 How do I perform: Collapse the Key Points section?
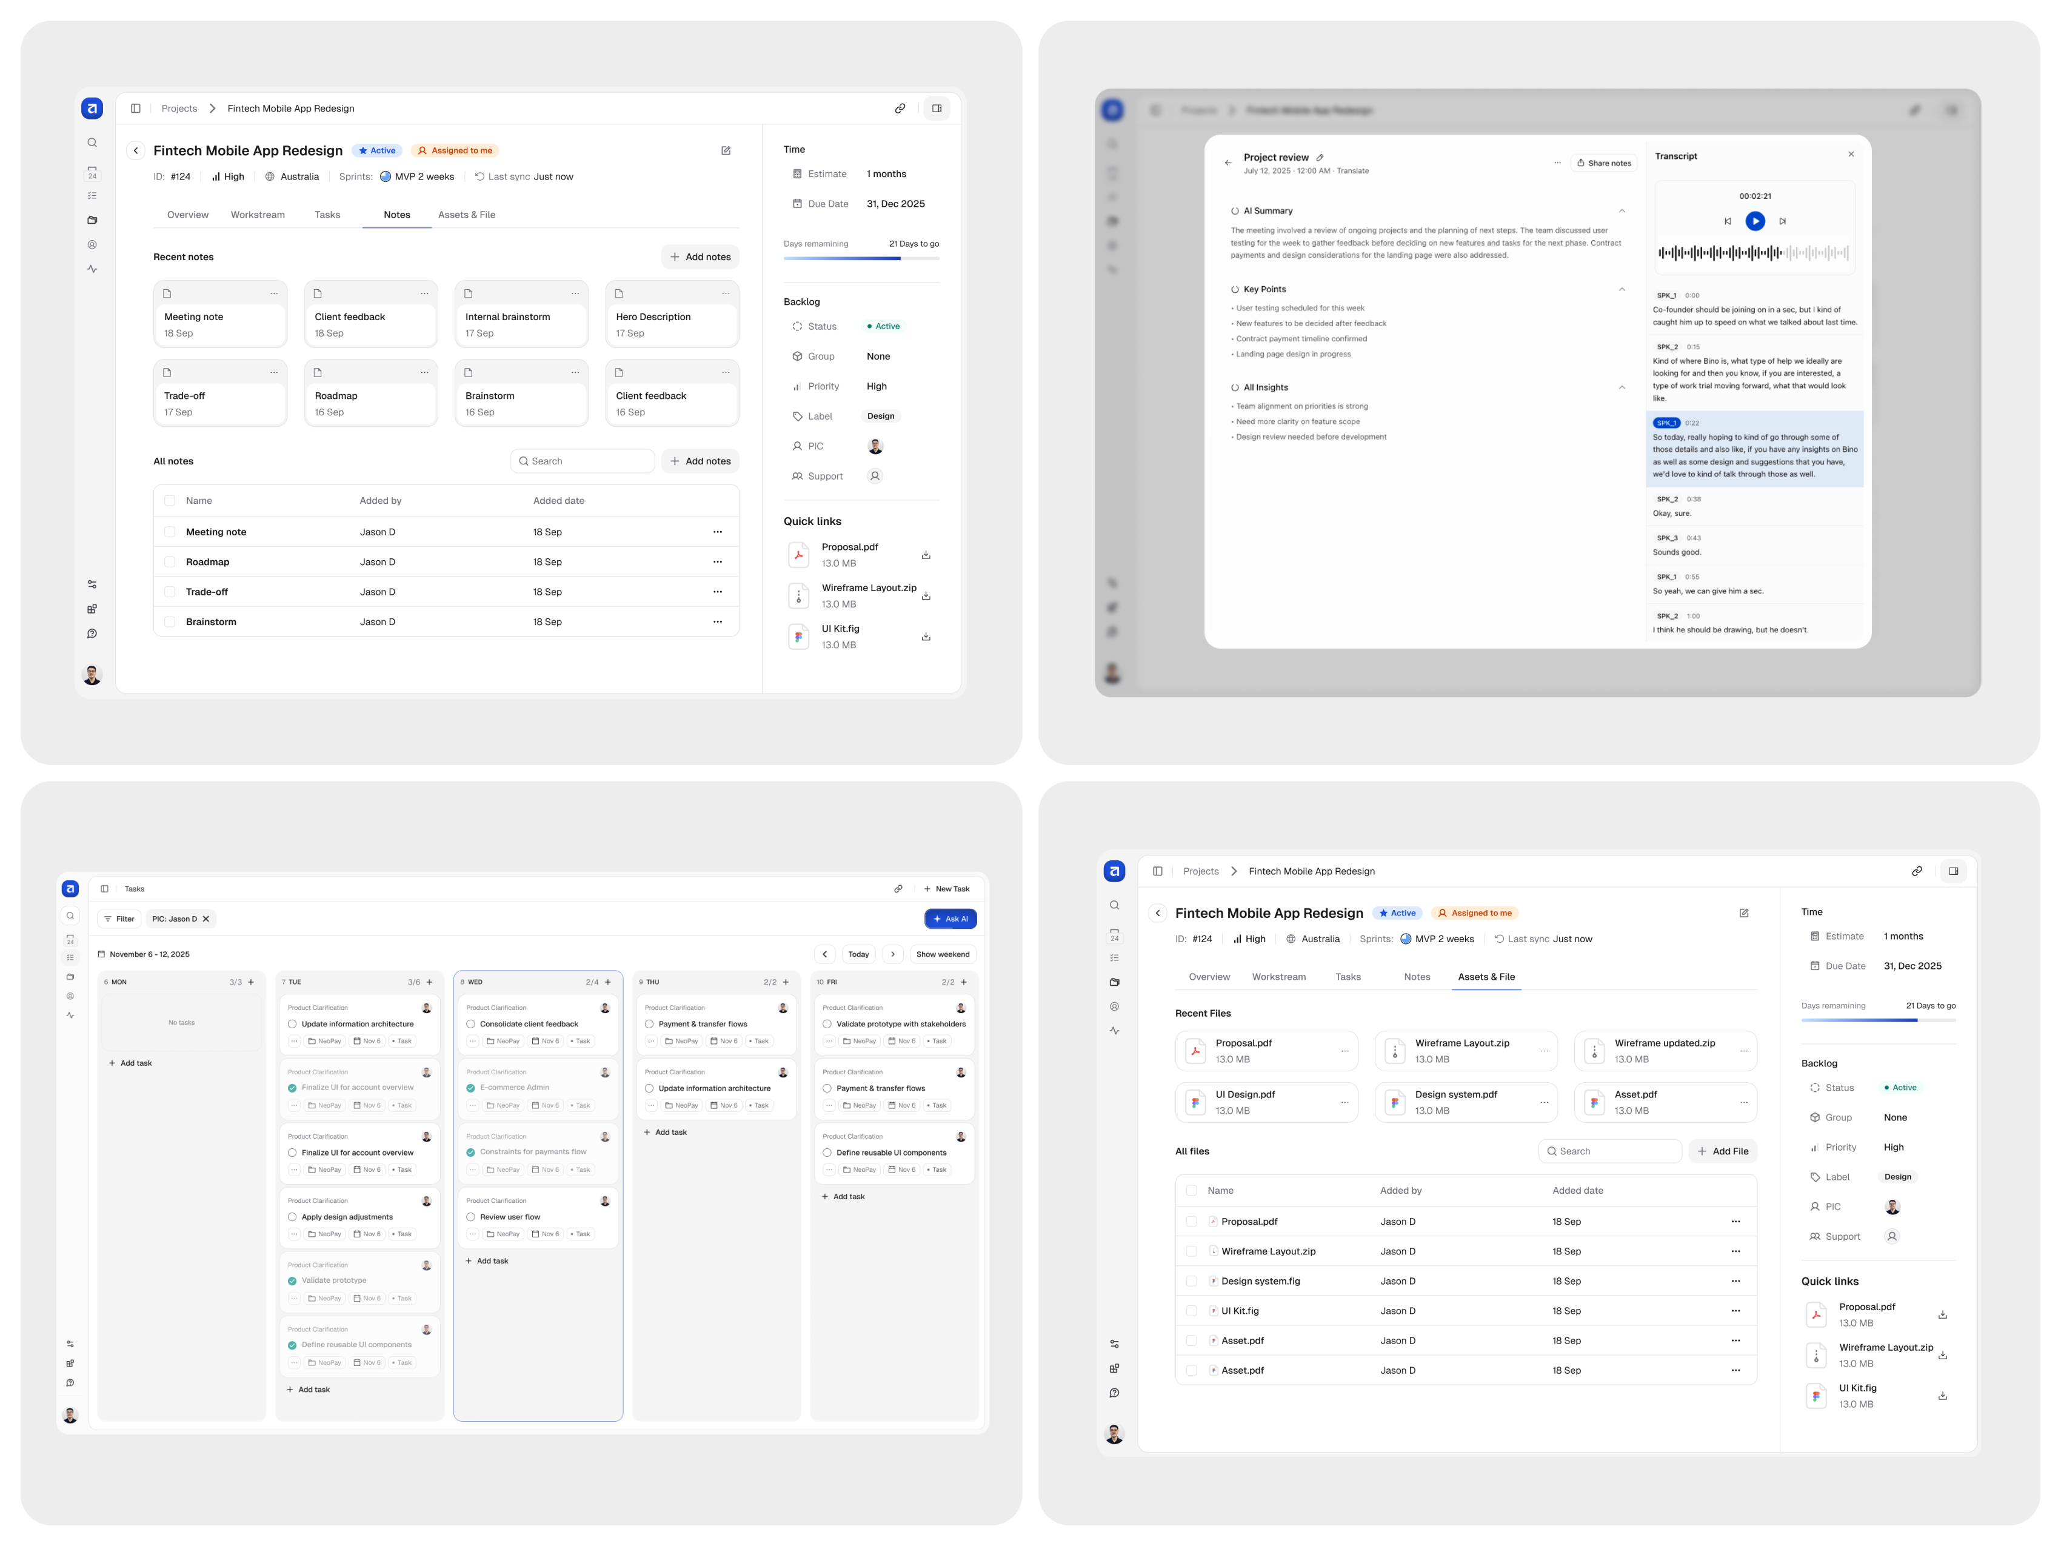click(1622, 289)
